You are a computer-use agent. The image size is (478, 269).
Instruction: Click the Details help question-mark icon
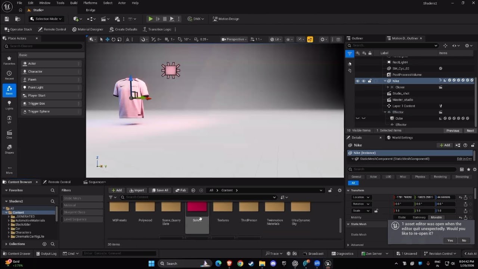click(465, 145)
